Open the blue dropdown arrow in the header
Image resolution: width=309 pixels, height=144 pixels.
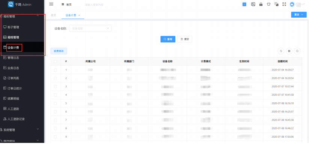(244, 4)
